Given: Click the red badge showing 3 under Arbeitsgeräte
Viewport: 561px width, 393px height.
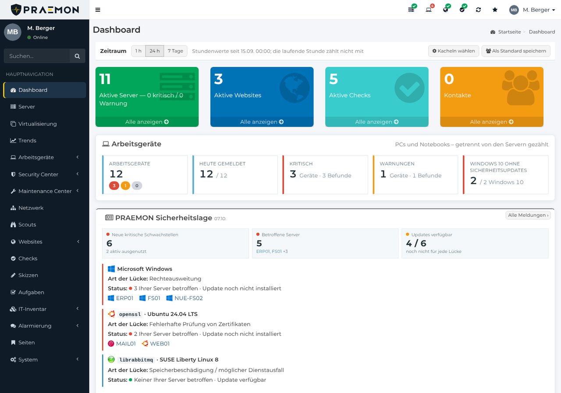Looking at the screenshot, I should pyautogui.click(x=114, y=186).
